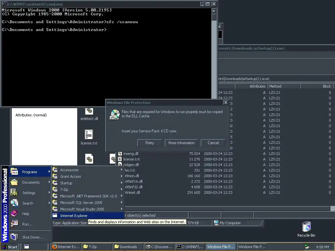Viewport: 335px width, 251px height.
Task: Sort by Block column header in 7-Zip
Action: tap(317, 86)
